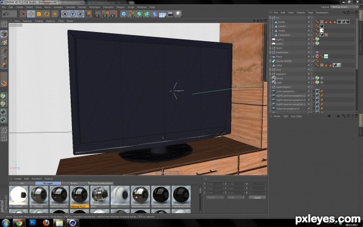Add a Cube primitive object

coord(123,14)
